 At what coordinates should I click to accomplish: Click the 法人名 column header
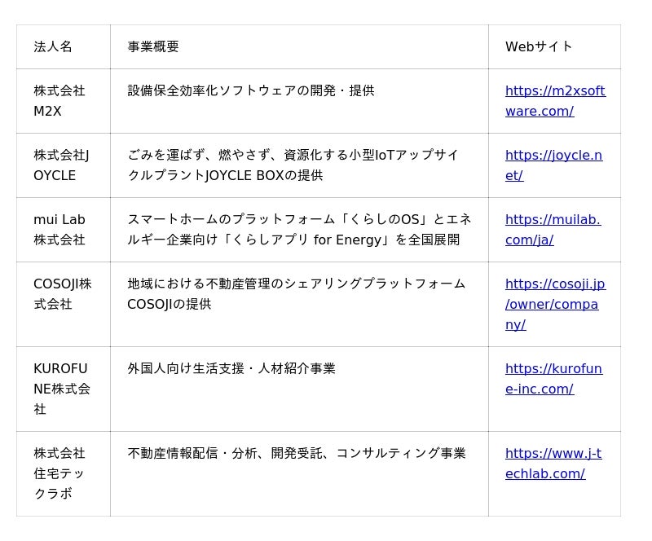click(x=53, y=47)
